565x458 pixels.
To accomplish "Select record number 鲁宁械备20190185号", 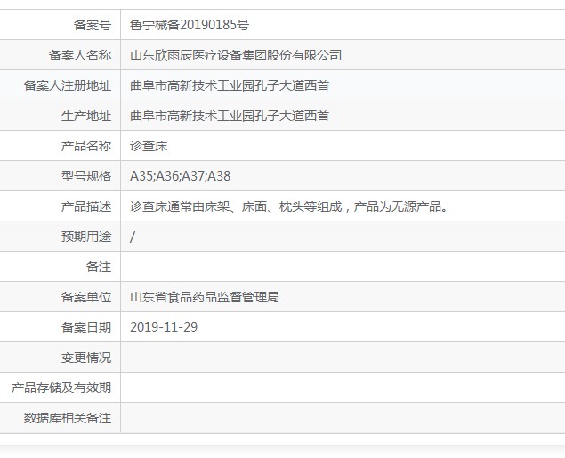I will 190,25.
